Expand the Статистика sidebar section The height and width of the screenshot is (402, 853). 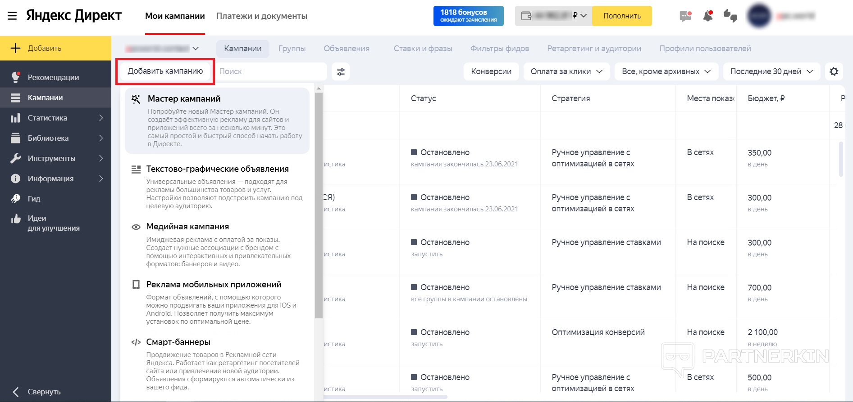[101, 118]
